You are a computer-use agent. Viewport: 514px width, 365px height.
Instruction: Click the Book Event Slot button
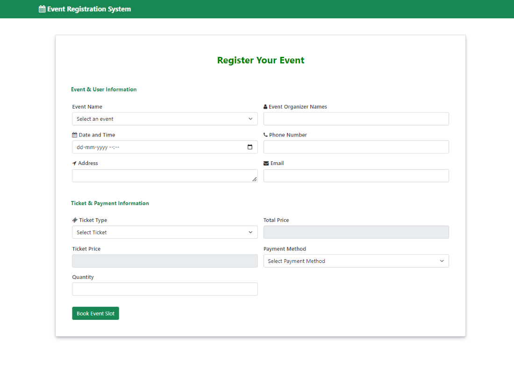pos(95,313)
